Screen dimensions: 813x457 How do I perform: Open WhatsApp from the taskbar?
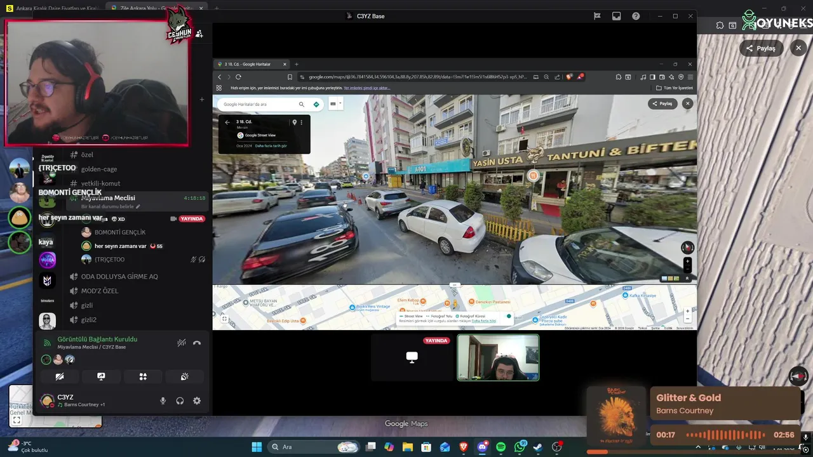tap(520, 447)
